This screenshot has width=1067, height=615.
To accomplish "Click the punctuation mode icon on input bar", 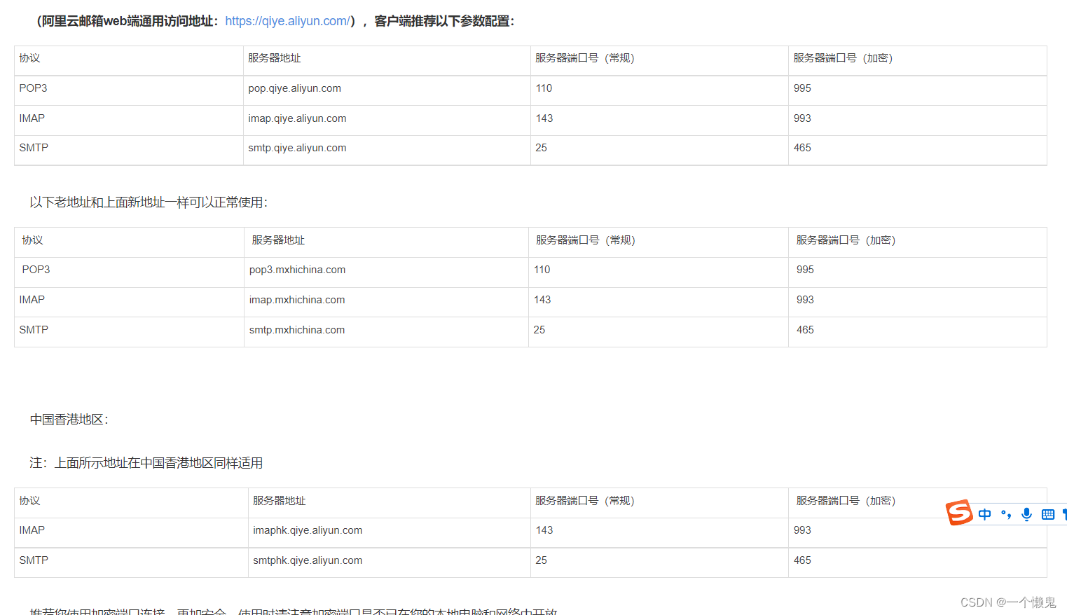I will click(1006, 513).
